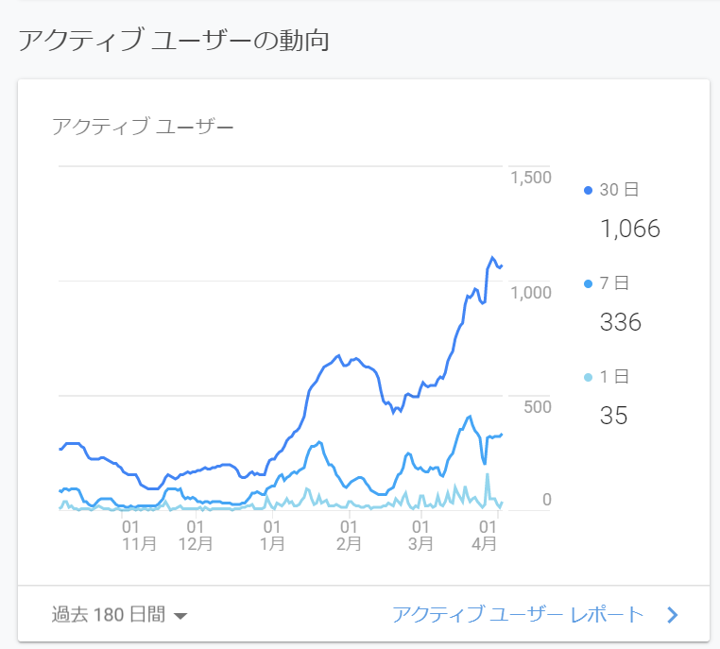Click the highest peak of the 30-day line

tap(492, 257)
